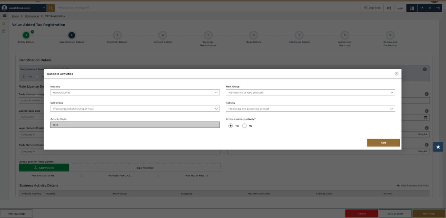This screenshot has height=218, width=446.
Task: Open the Industry dropdown
Action: [x=135, y=92]
